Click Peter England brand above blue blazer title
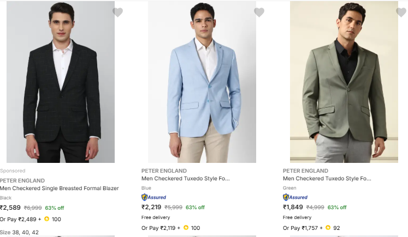The width and height of the screenshot is (408, 237). point(164,171)
